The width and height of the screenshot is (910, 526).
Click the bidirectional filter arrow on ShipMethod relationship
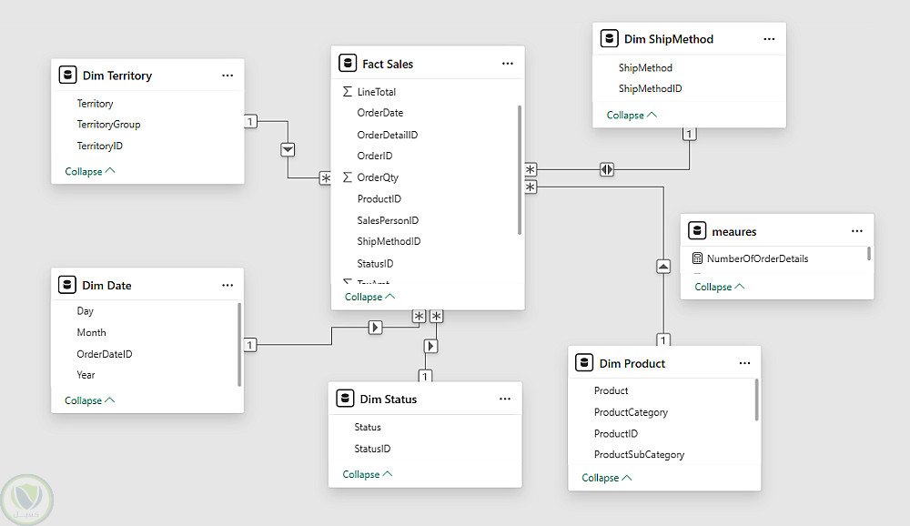tap(607, 169)
